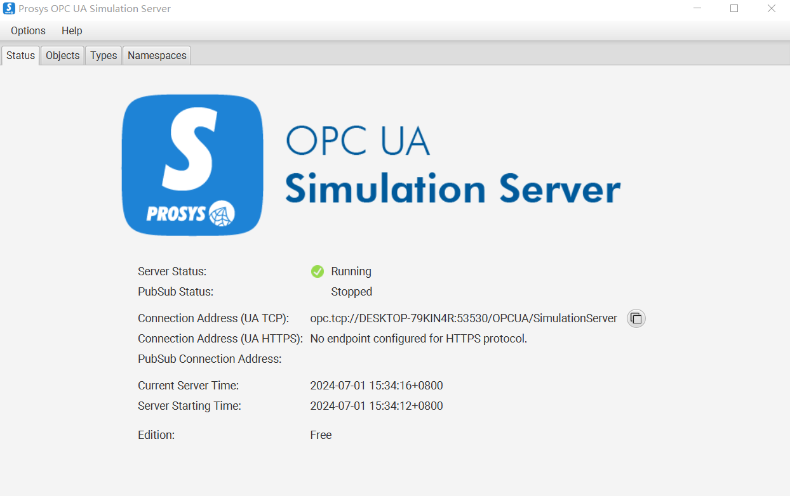Click the Stopped PubSub status label
Viewport: 790px width, 496px height.
pyautogui.click(x=351, y=291)
